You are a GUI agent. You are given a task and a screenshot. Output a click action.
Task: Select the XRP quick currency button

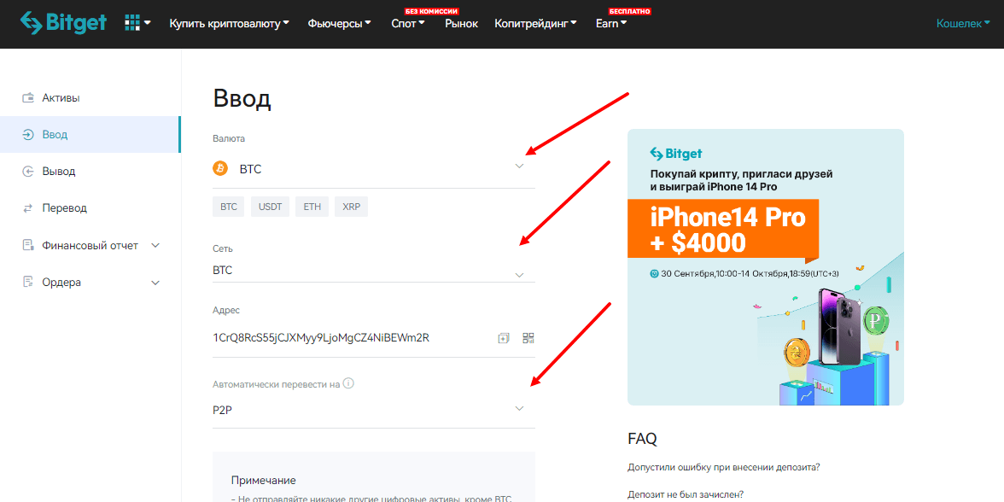[351, 207]
